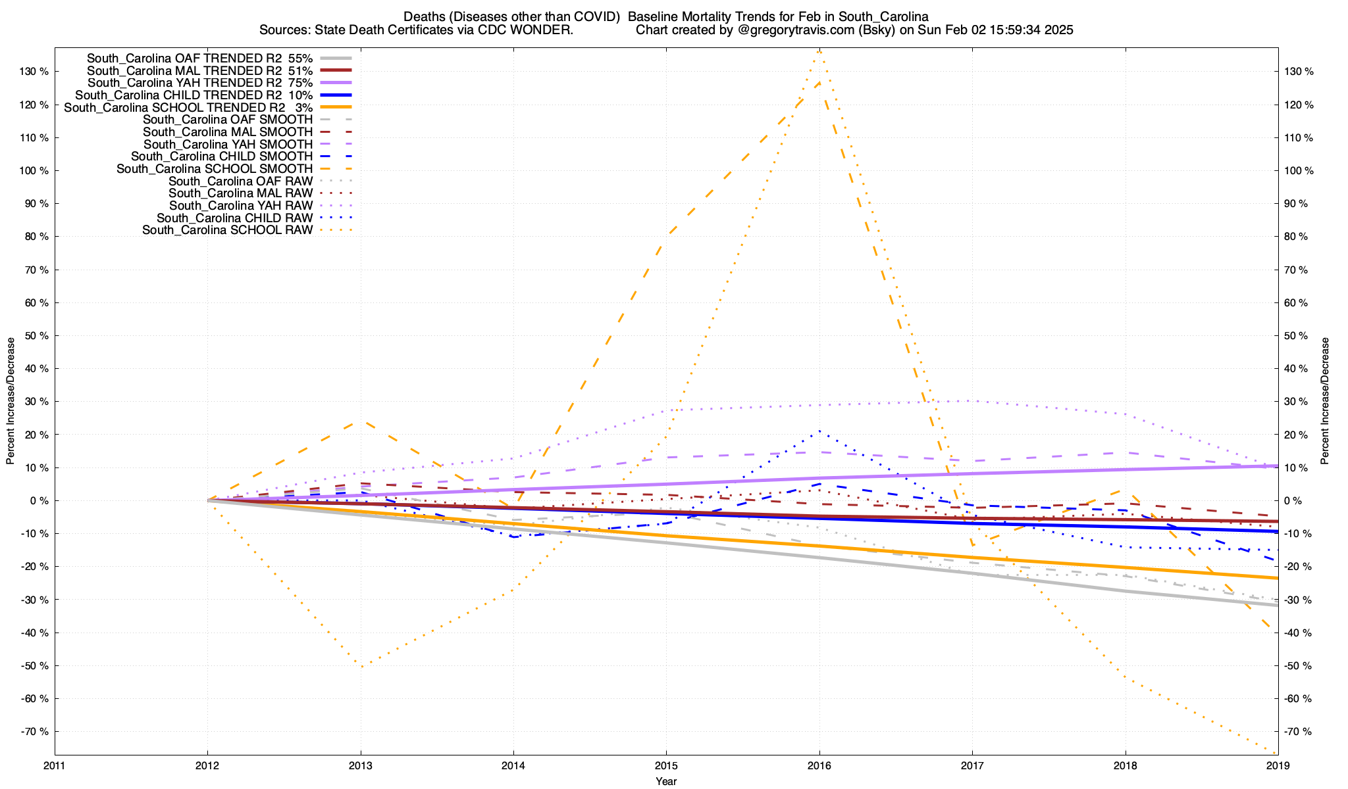Screen dimensions: 1348x789
Task: Click the MAL TRENDED R2 51% legend label
Action: [x=199, y=70]
